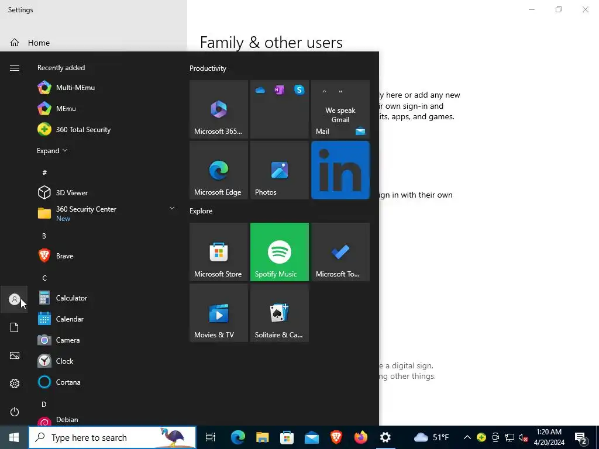Launch Brave from the app list
This screenshot has width=599, height=449.
[105, 256]
